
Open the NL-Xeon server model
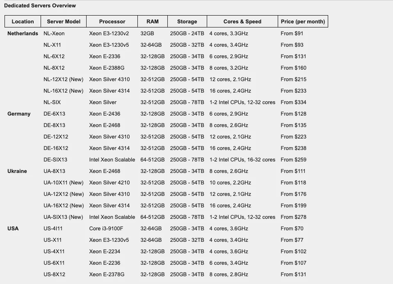pyautogui.click(x=54, y=34)
